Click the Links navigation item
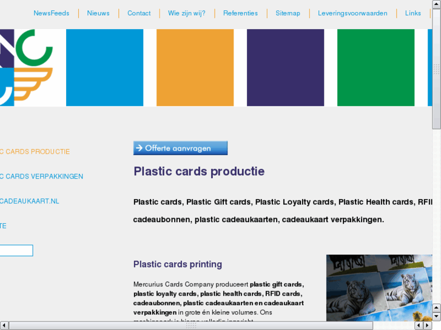441x330 pixels. tap(413, 13)
